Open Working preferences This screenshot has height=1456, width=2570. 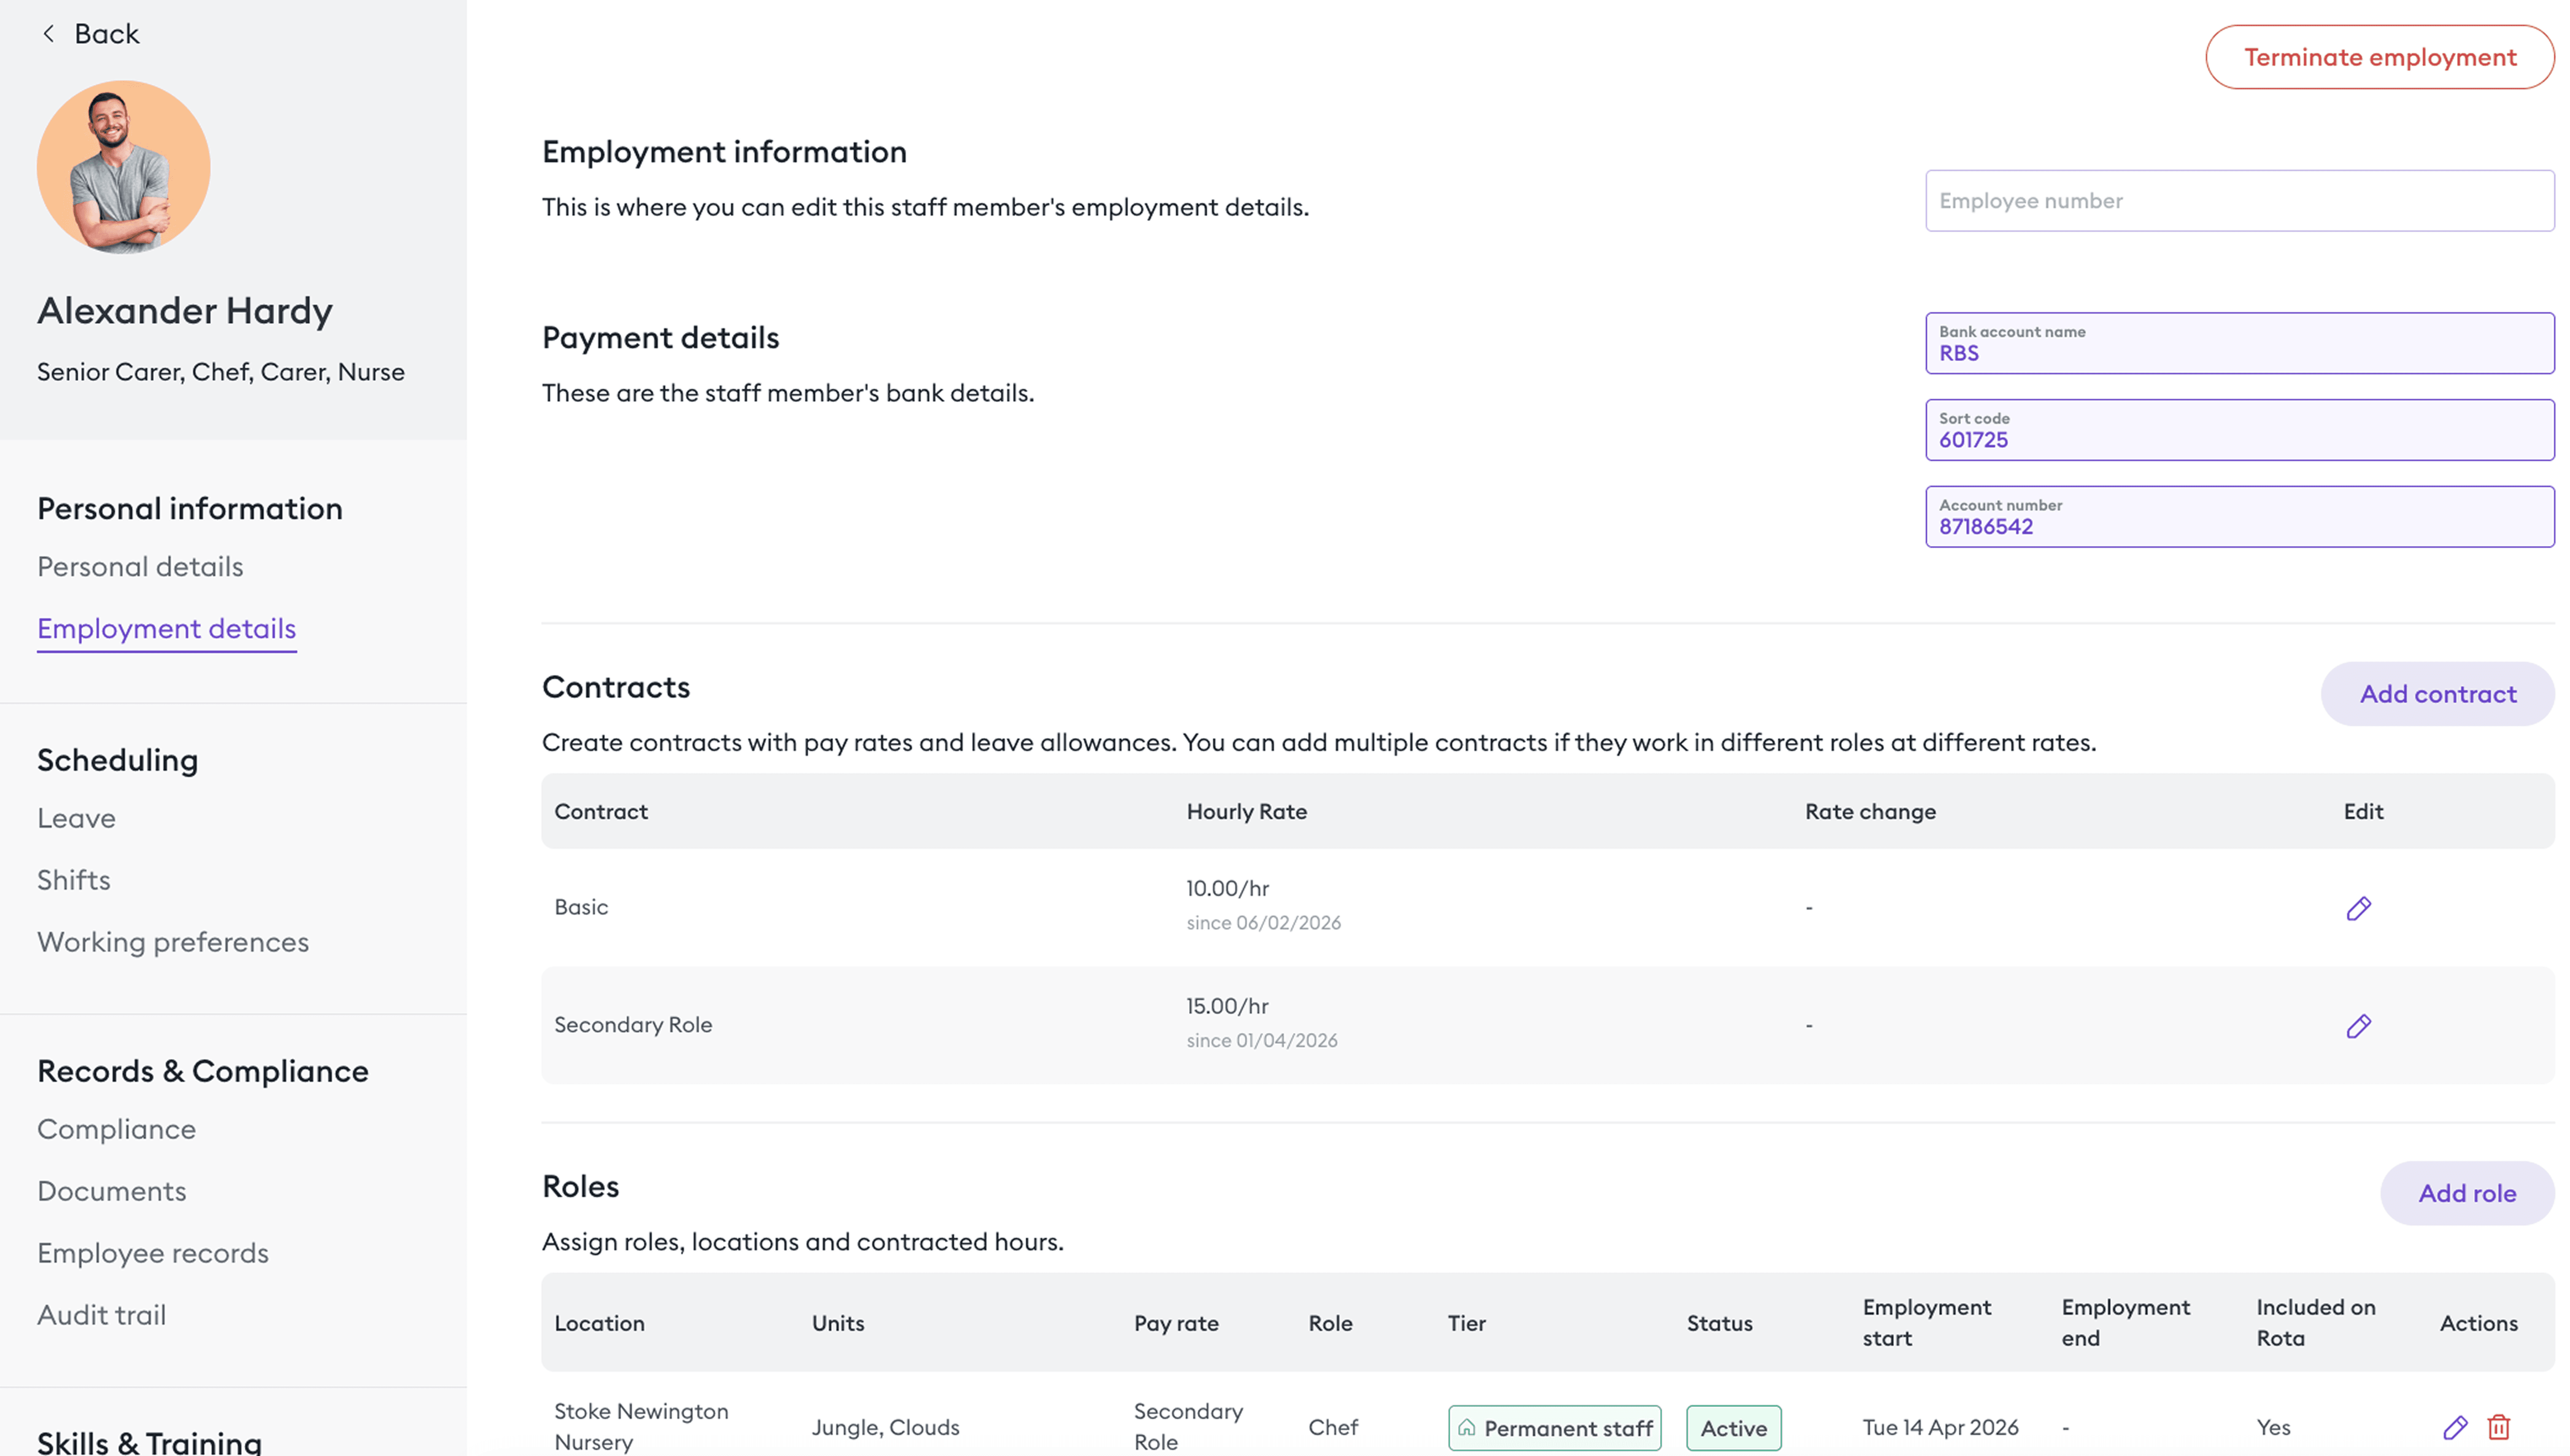[173, 942]
